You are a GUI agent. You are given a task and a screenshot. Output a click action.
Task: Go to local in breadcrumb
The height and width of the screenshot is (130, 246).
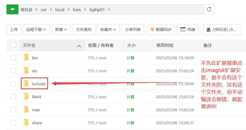[60, 10]
